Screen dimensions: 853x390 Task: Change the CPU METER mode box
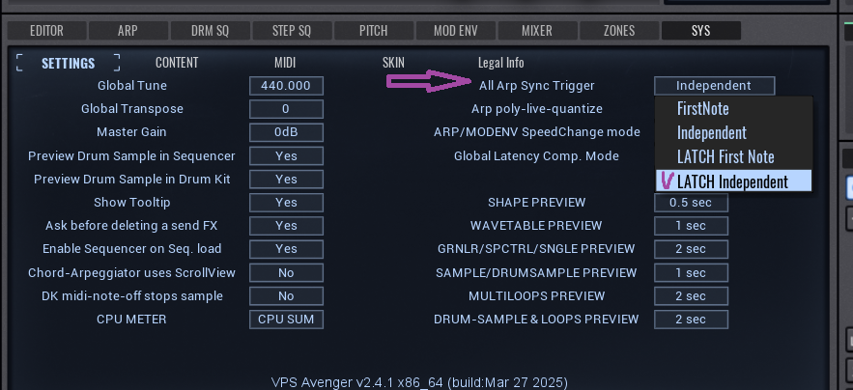coord(286,320)
